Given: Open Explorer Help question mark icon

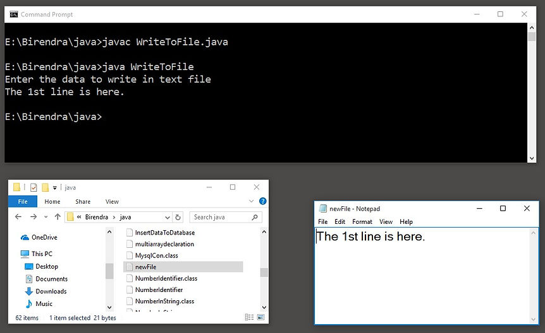Looking at the screenshot, I should [263, 201].
